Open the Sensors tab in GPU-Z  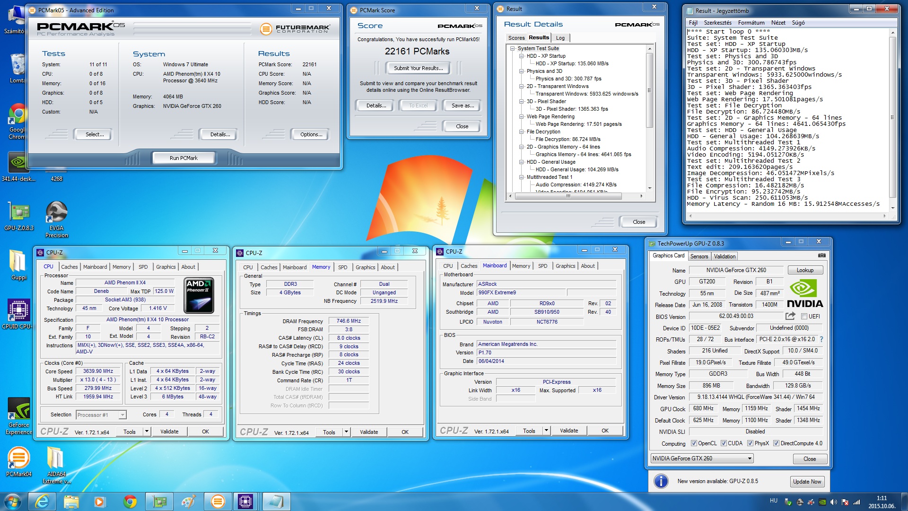click(699, 256)
